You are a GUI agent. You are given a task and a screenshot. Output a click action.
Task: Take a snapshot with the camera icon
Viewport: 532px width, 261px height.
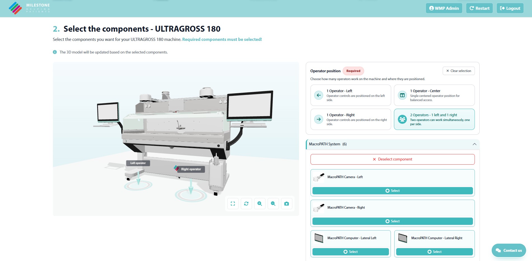[x=286, y=204]
